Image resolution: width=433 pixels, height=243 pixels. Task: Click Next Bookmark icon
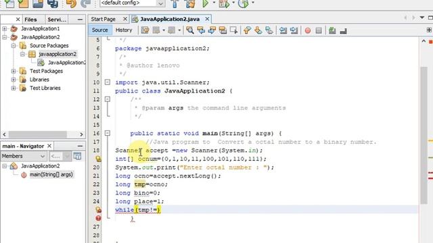(258, 30)
